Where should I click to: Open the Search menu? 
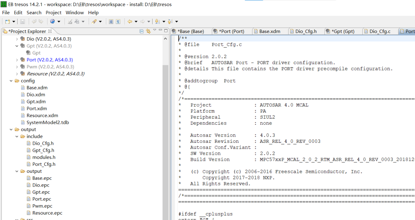[34, 13]
